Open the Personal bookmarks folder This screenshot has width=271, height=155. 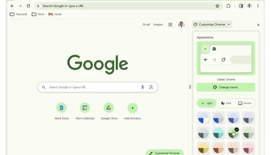point(18,14)
